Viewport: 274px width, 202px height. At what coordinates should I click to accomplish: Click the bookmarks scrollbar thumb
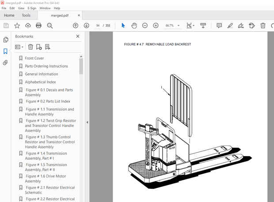point(81,66)
